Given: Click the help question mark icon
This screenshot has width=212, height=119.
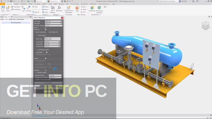Looking at the screenshot, I should pos(197,1).
